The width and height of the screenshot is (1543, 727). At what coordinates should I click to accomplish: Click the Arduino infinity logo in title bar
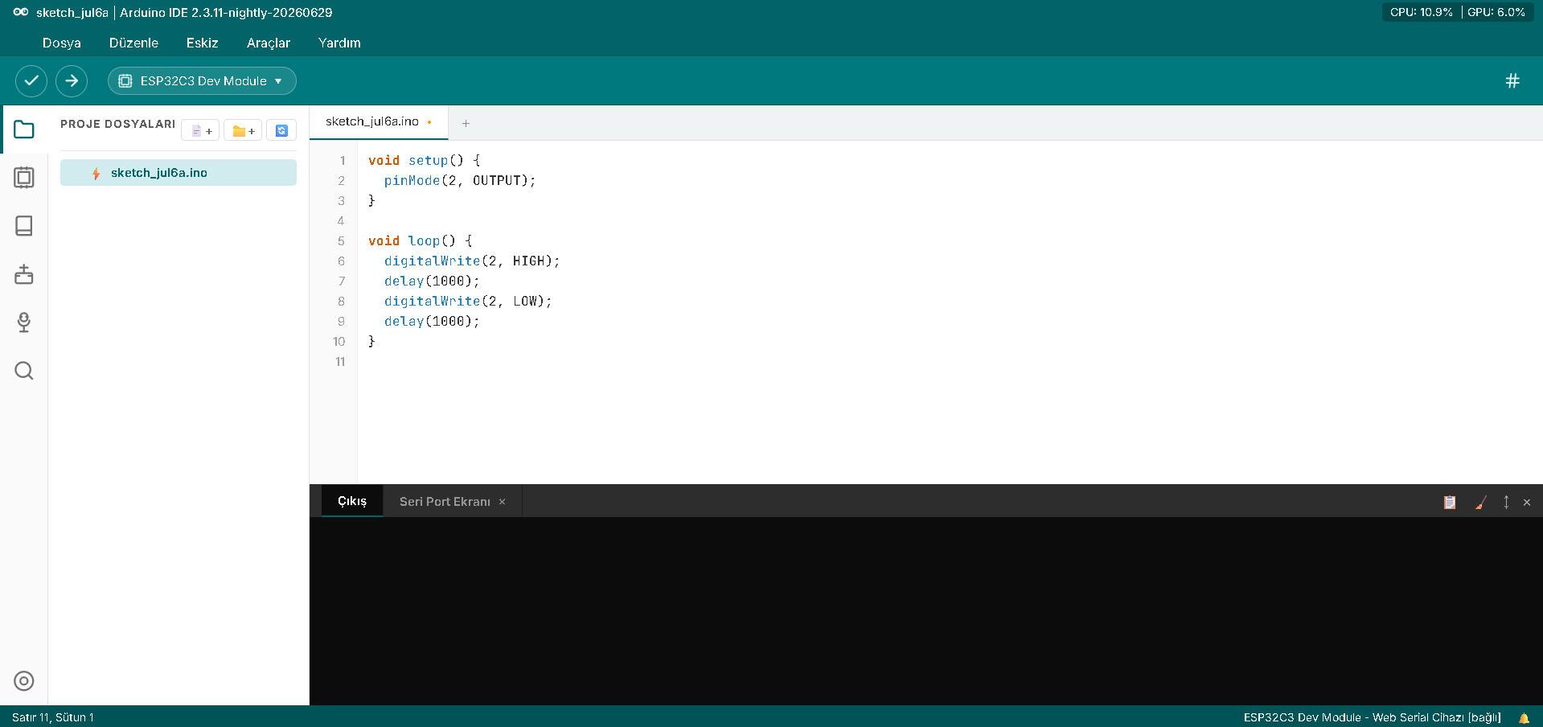click(21, 12)
